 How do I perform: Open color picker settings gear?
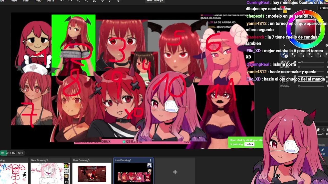coord(326,45)
